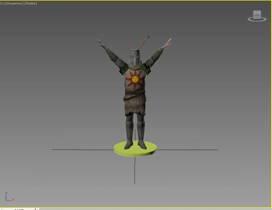Click the ViewCube Front face
The height and width of the screenshot is (210, 272).
point(257,15)
